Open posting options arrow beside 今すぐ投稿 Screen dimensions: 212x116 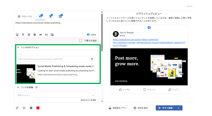pyautogui.click(x=179, y=108)
